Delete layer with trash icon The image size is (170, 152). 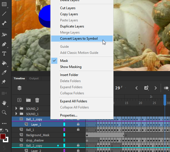[x=37, y=100]
